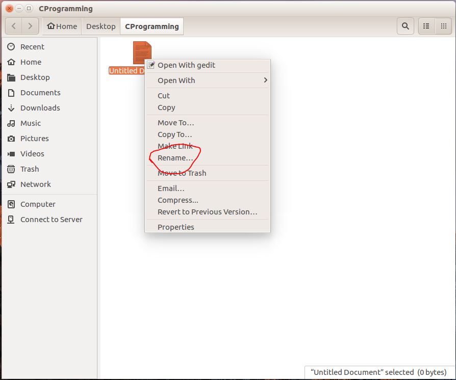Screen dimensions: 456x380
Task: Select Cut from context menu
Action: (x=208, y=96)
